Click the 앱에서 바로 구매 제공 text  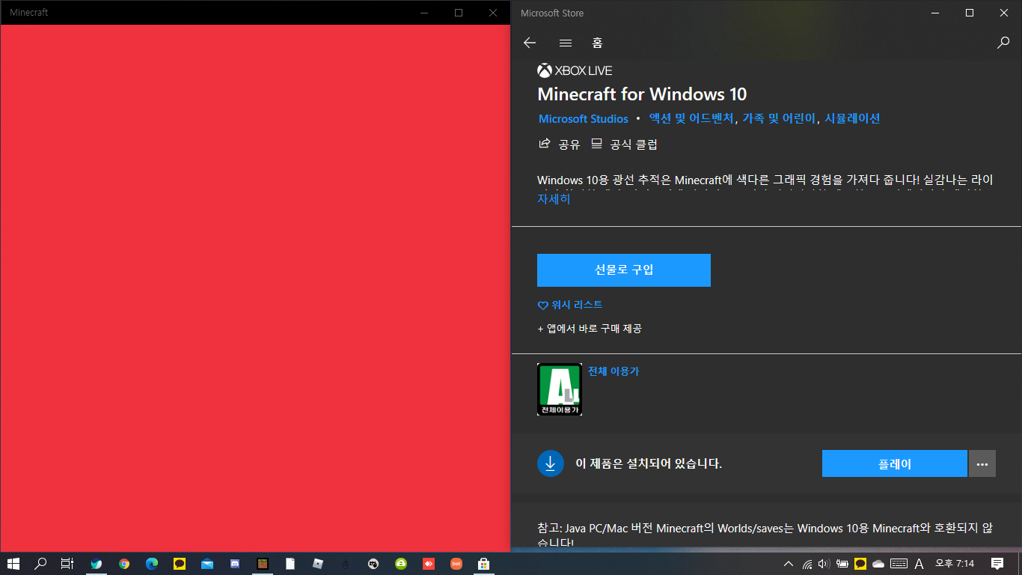pos(590,329)
